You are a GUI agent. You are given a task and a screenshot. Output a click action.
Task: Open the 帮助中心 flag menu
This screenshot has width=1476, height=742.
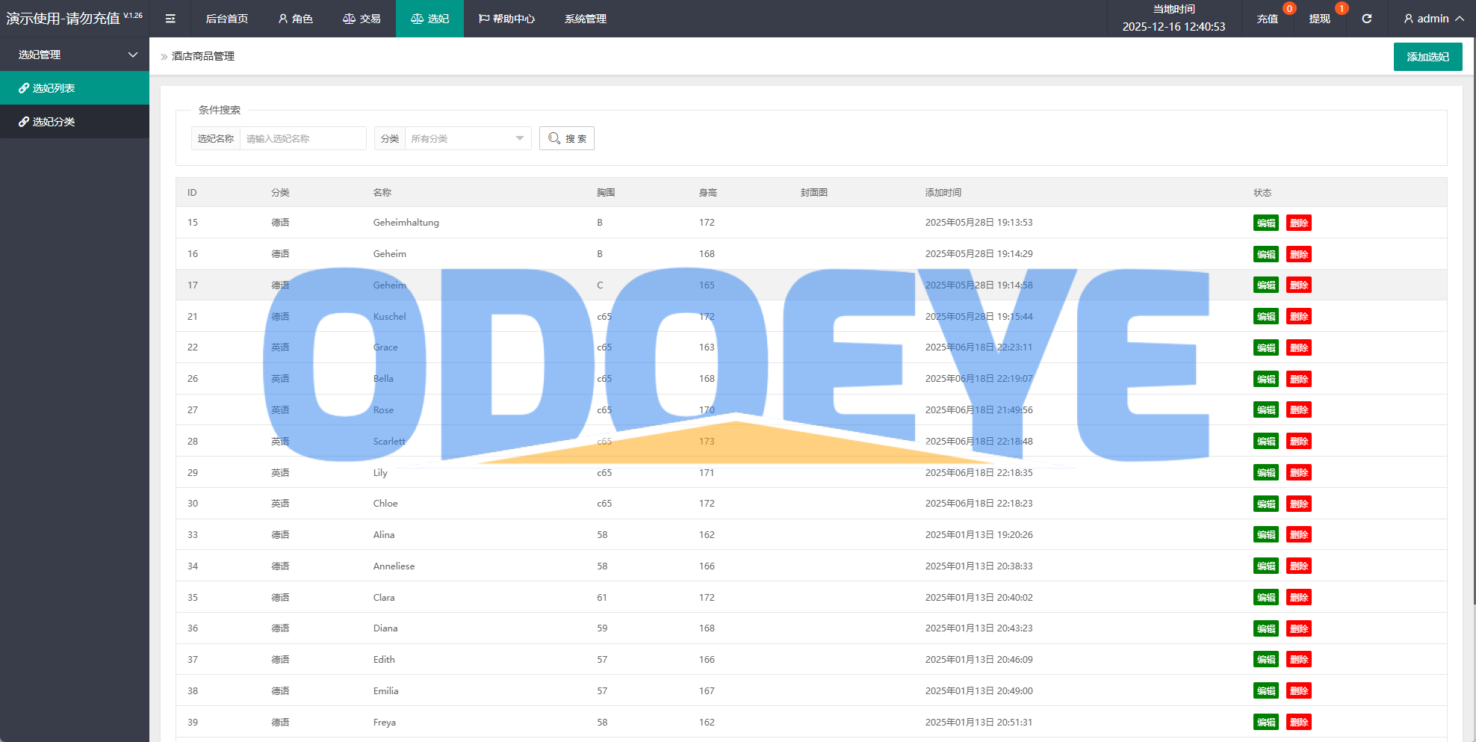tap(506, 19)
